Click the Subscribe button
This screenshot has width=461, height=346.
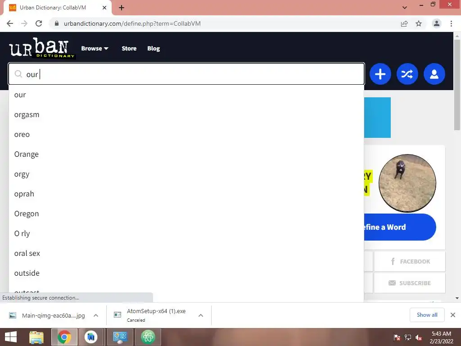coord(410,283)
